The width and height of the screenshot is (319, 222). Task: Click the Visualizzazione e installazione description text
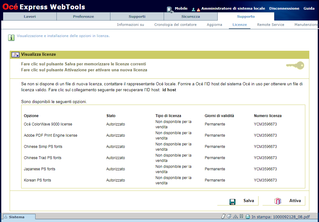point(63,36)
